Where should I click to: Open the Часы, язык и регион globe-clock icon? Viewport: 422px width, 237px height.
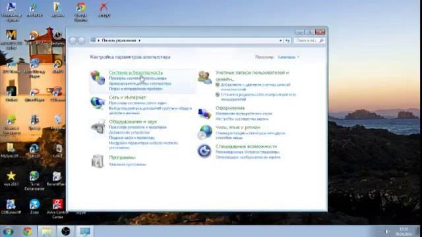[205, 132]
